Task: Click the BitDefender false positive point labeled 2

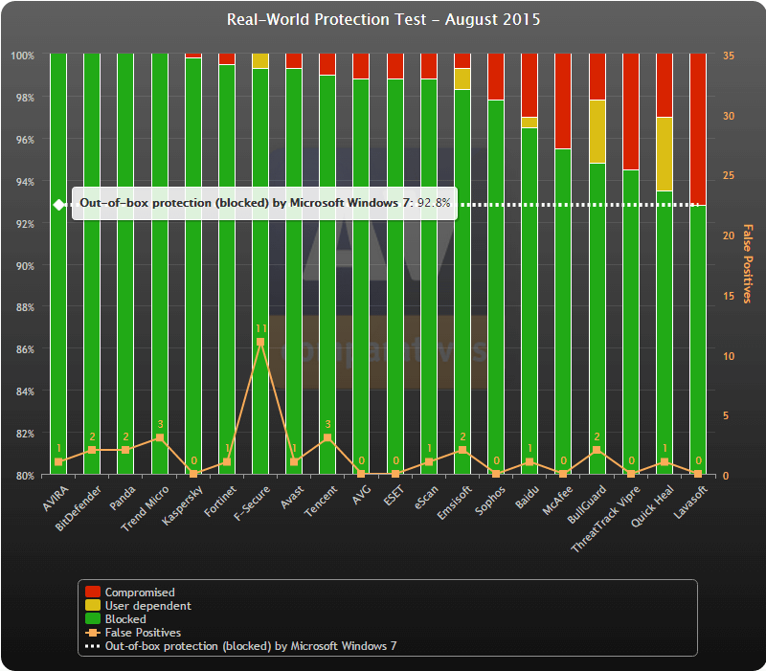Action: [92, 450]
